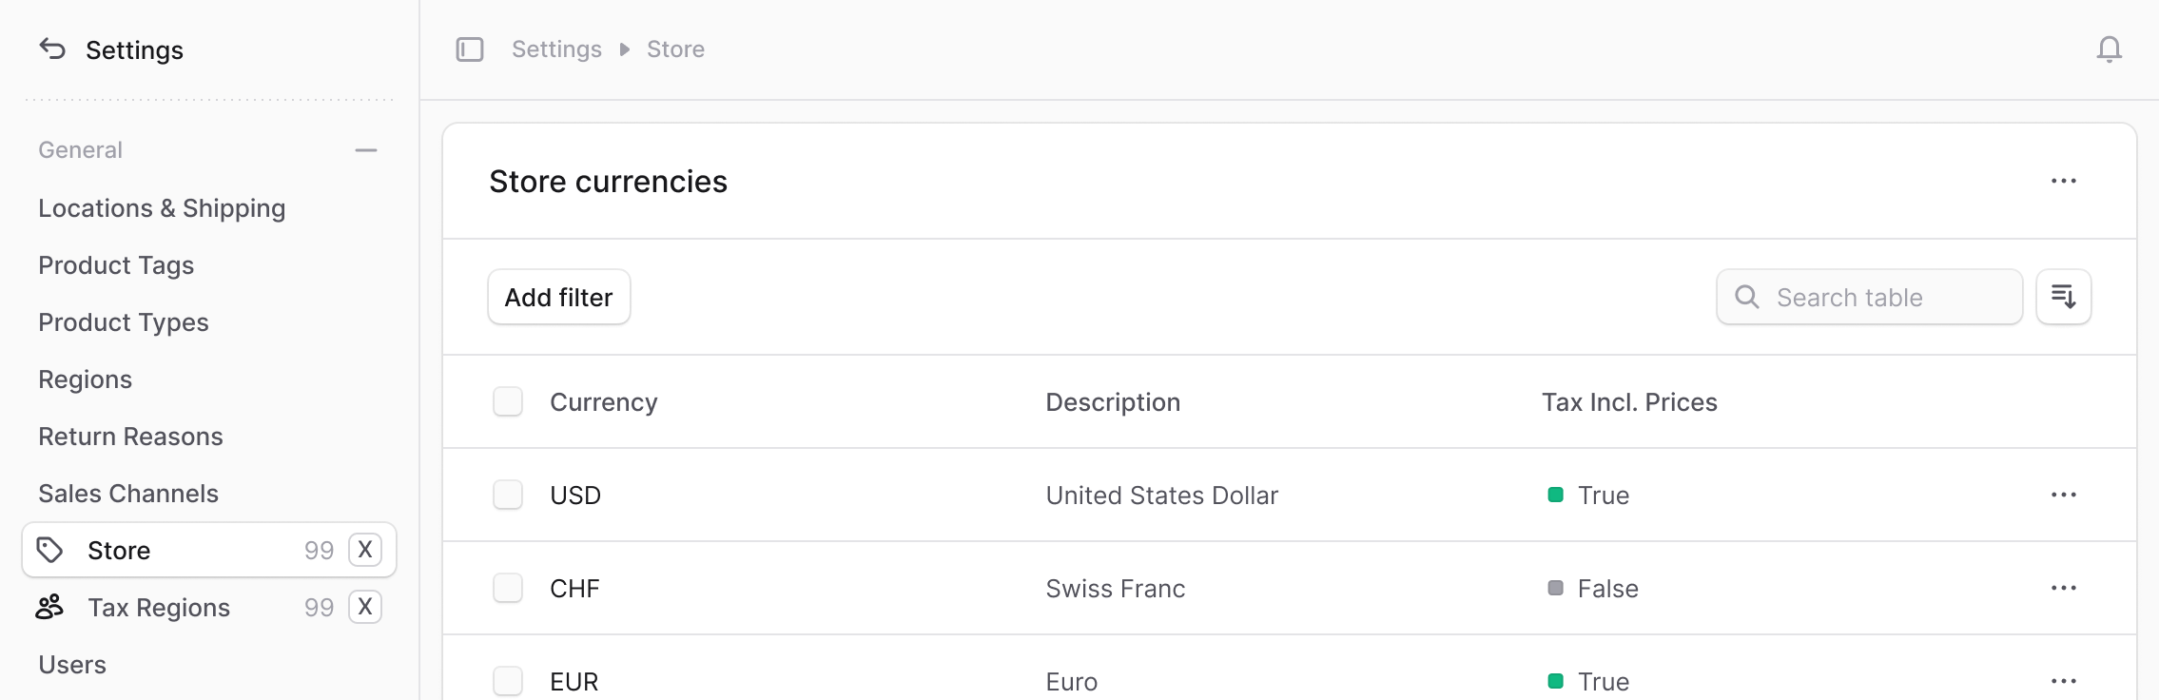Viewport: 2159px width, 700px height.
Task: Collapse the General section
Action: pos(366,150)
